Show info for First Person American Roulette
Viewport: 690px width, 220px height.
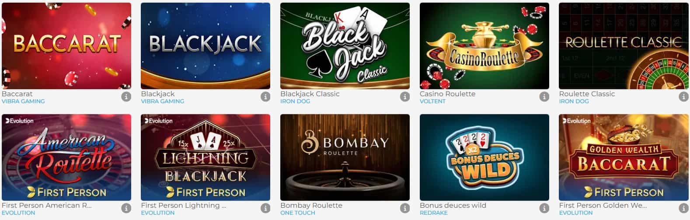pos(126,208)
